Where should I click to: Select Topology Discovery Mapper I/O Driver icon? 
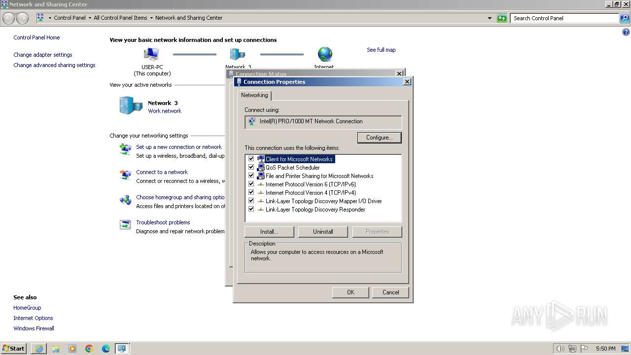(261, 201)
